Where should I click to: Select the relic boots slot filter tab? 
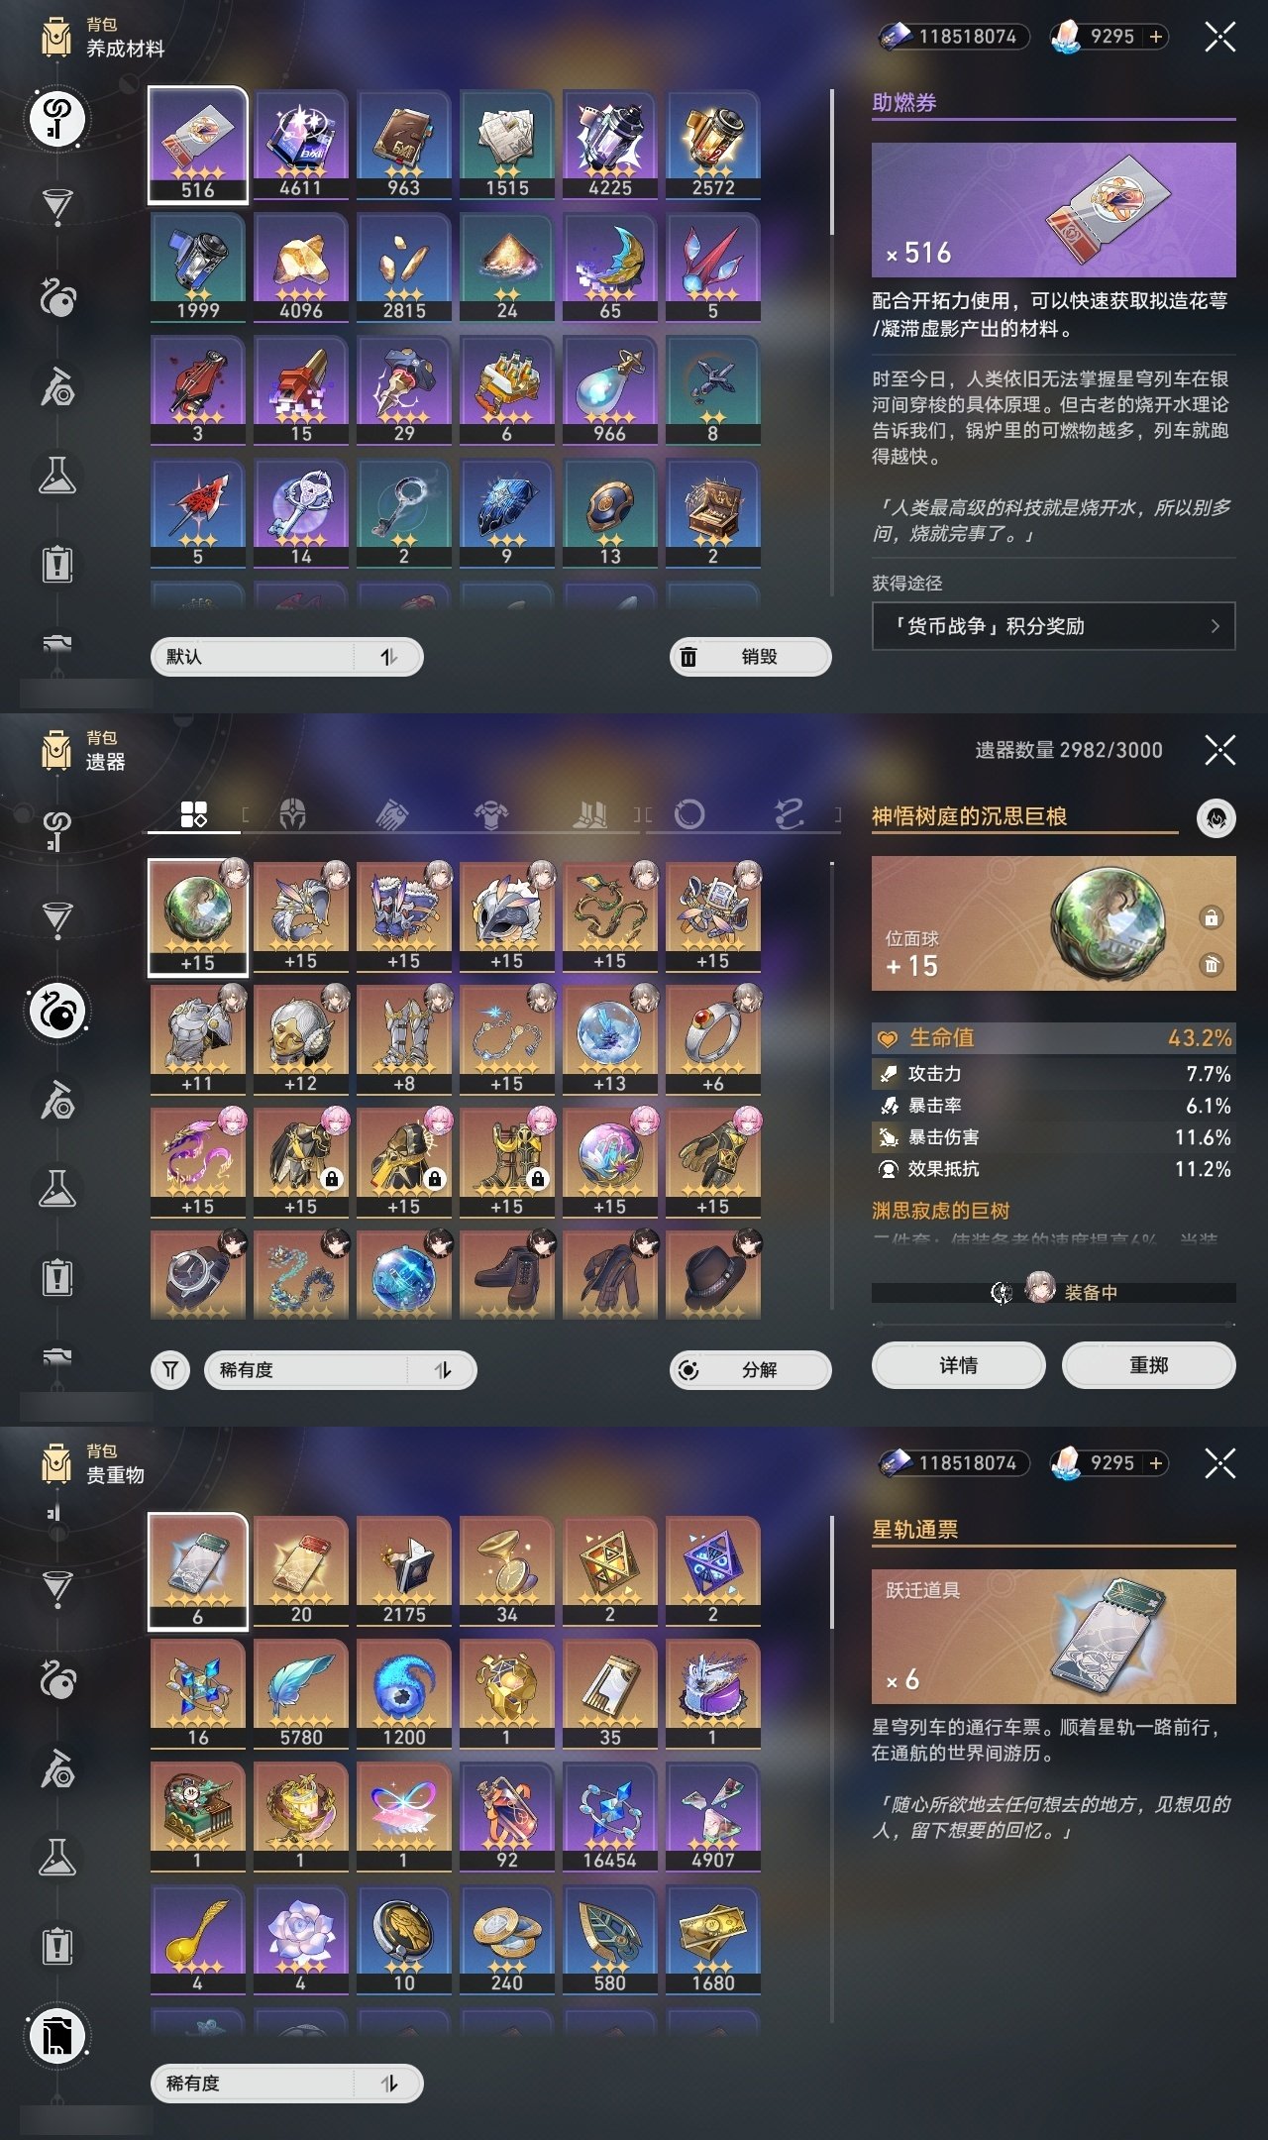(x=590, y=814)
